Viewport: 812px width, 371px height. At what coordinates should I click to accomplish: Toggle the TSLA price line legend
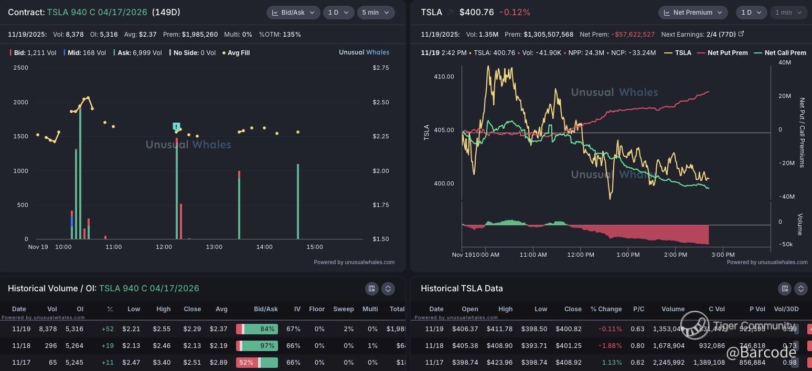pos(678,53)
